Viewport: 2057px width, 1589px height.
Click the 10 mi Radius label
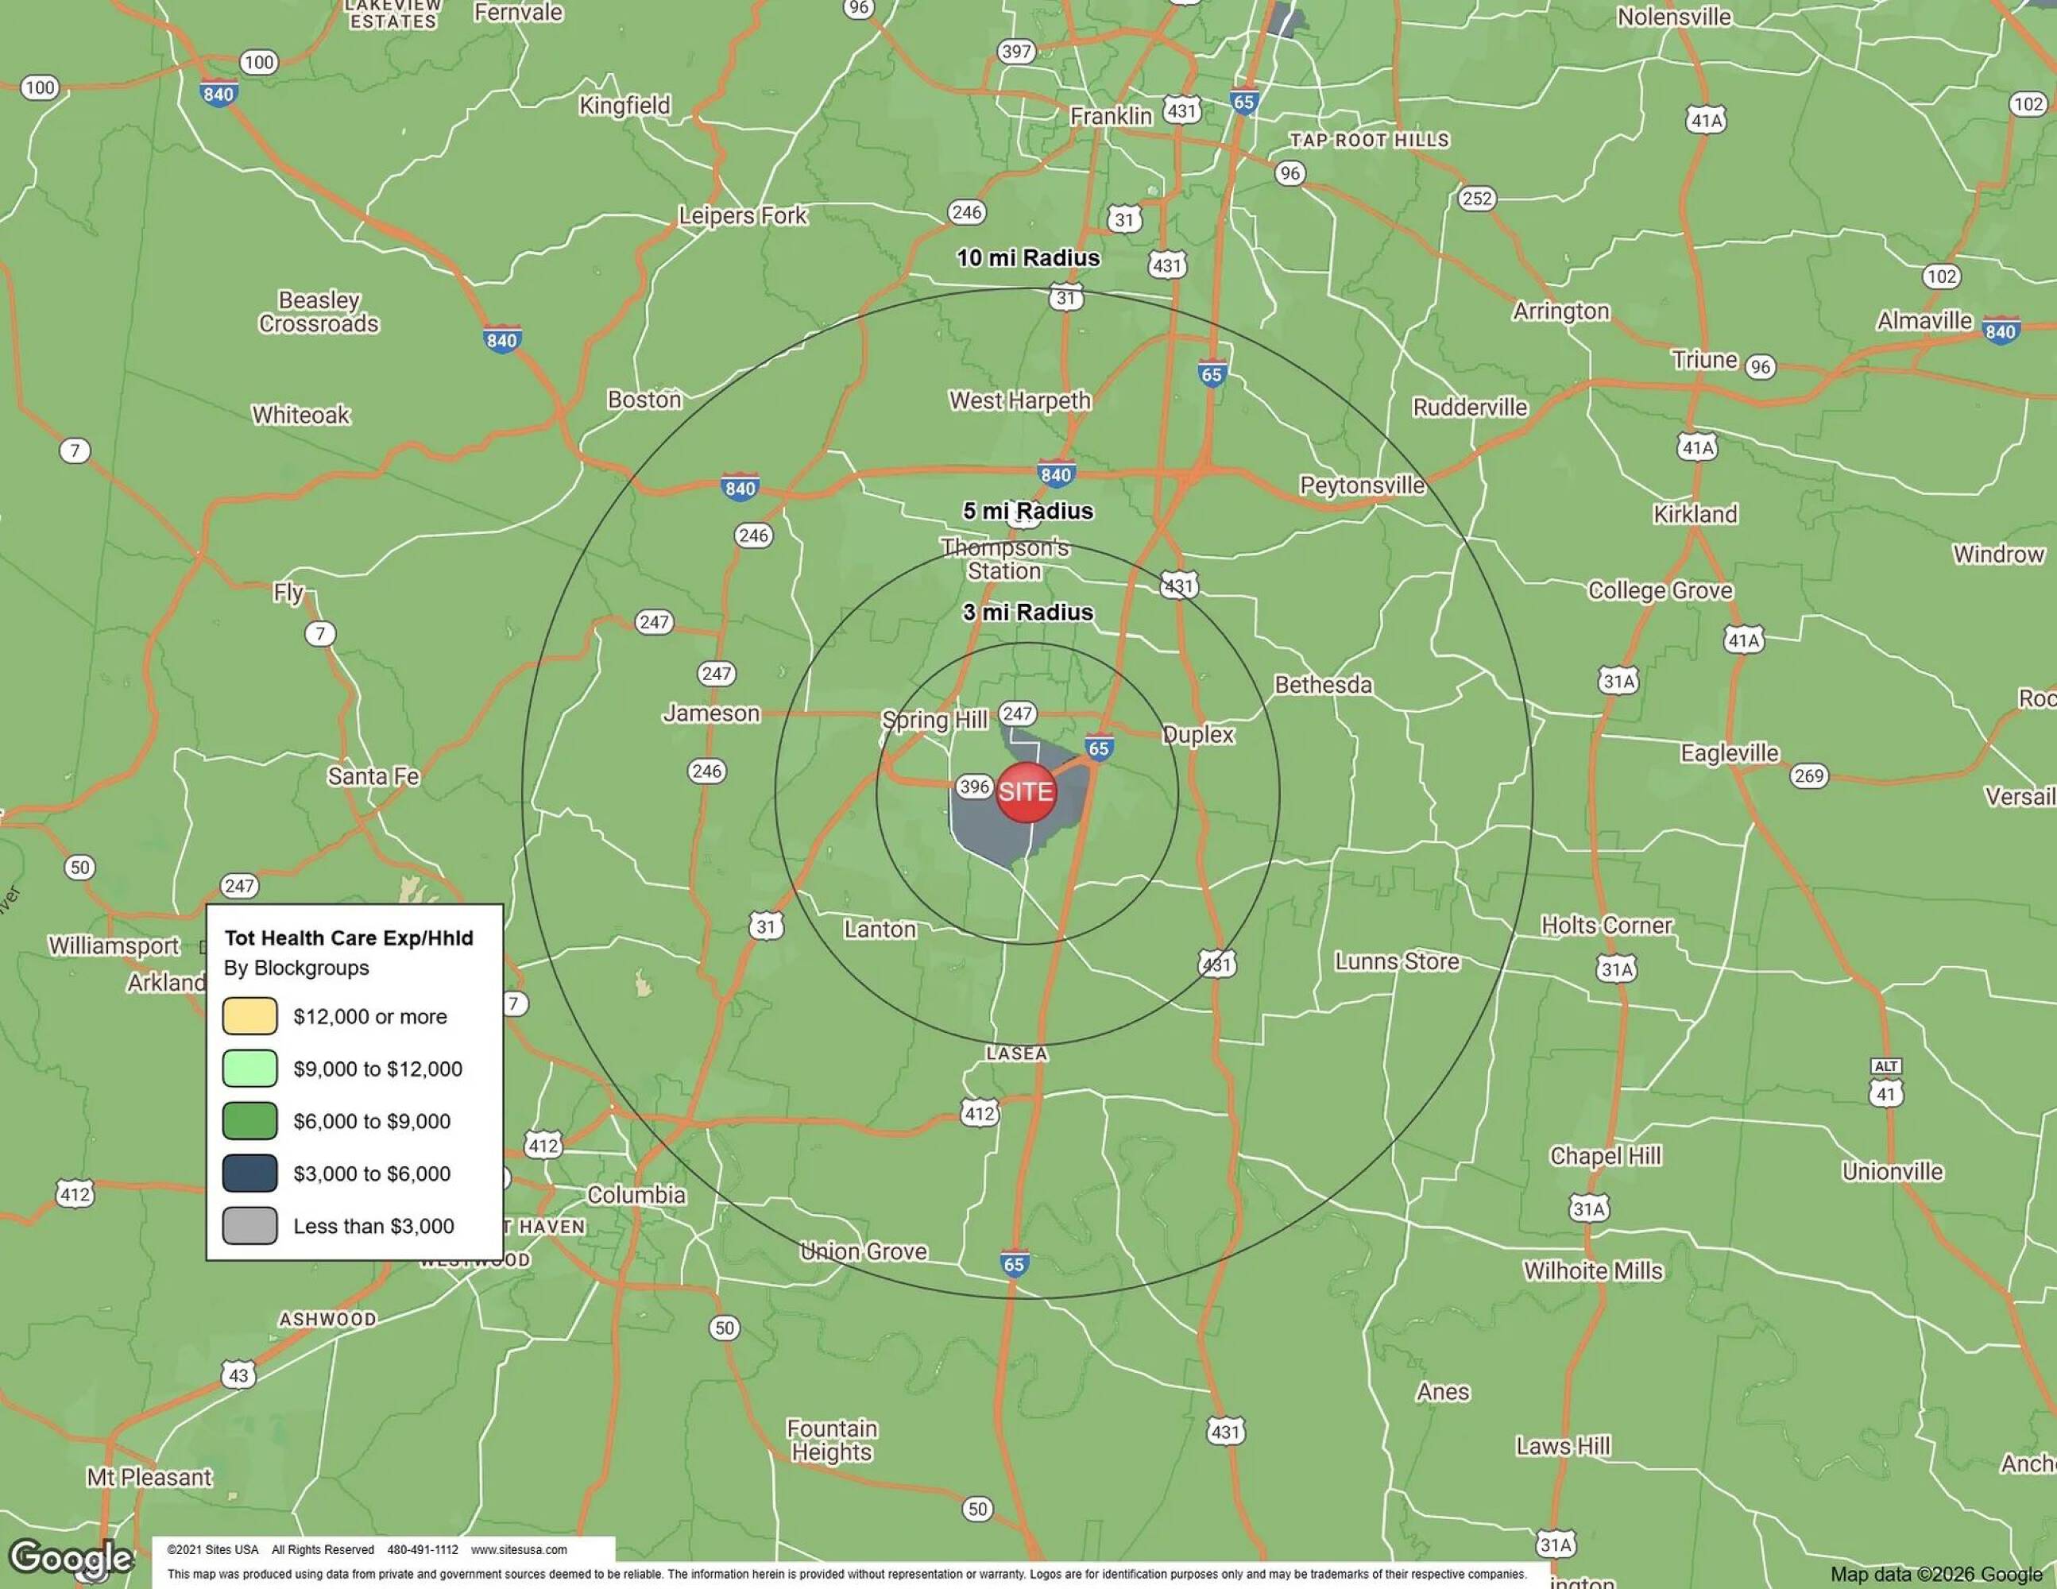[x=1027, y=258]
